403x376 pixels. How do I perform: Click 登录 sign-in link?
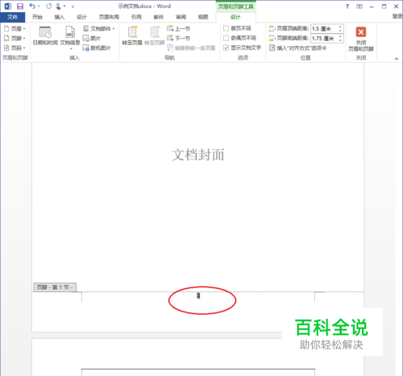397,17
